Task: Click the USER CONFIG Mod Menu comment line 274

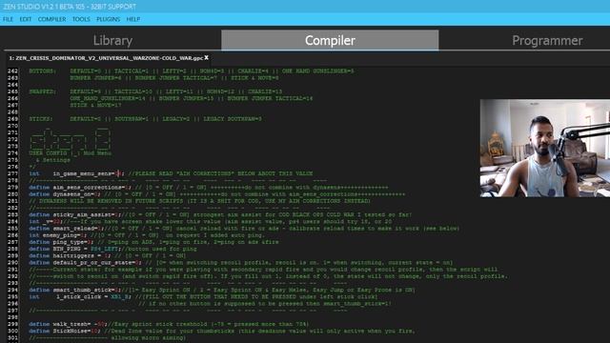Action: [x=71, y=153]
